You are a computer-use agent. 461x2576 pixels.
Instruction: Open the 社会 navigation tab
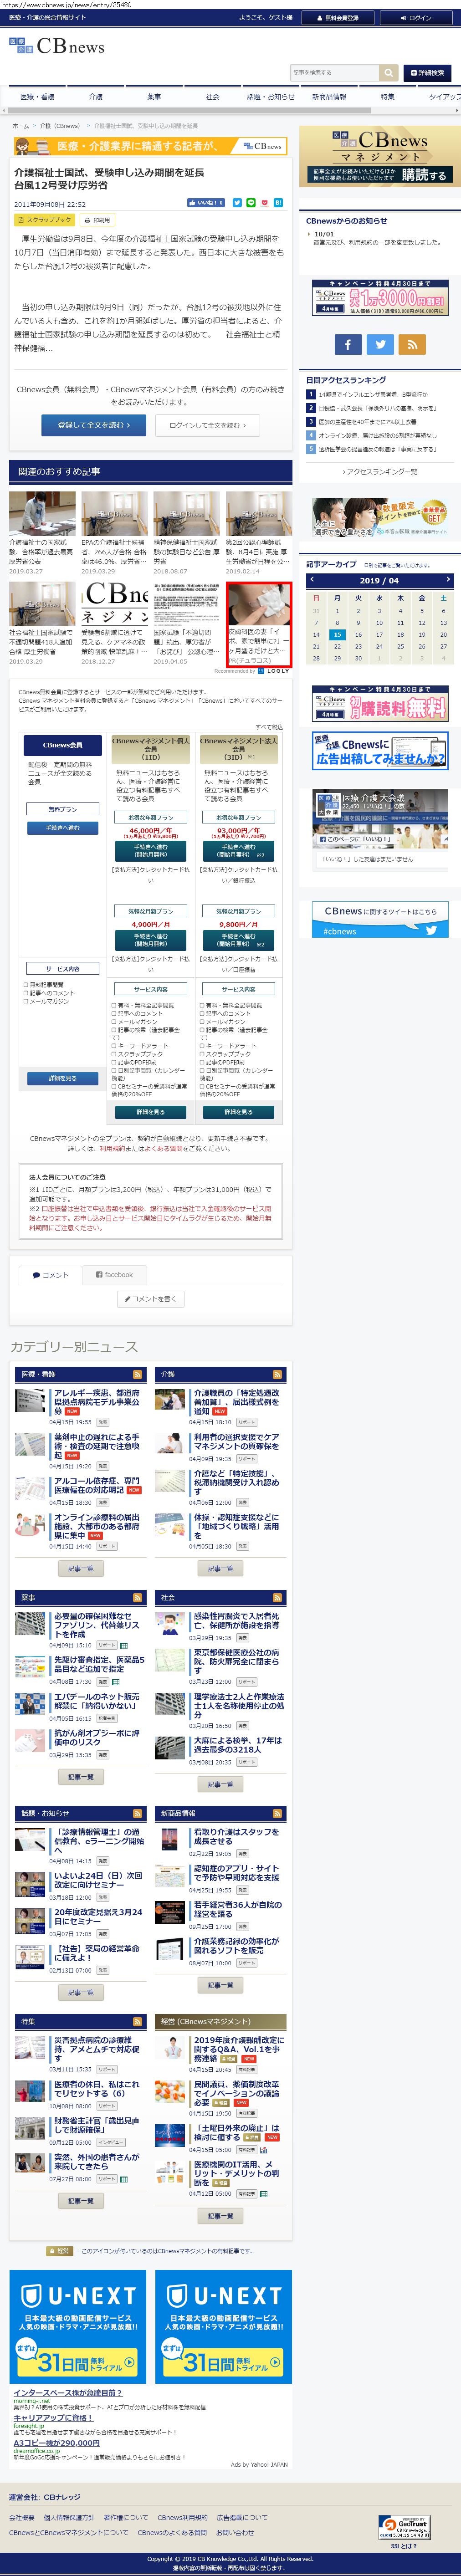[212, 97]
